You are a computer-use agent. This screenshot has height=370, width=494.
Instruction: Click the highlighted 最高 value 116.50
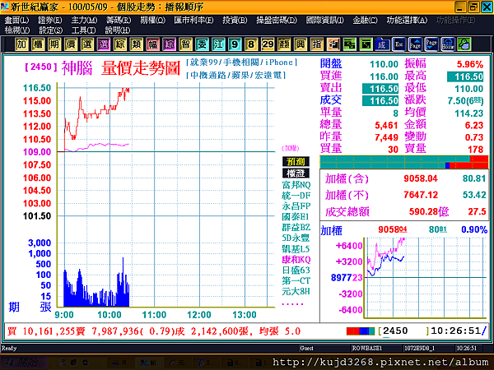pyautogui.click(x=465, y=76)
